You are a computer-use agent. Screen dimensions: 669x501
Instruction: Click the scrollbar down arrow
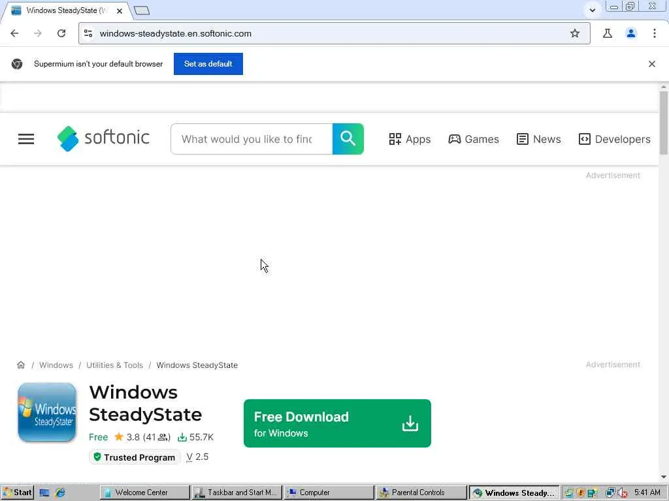pos(664,477)
